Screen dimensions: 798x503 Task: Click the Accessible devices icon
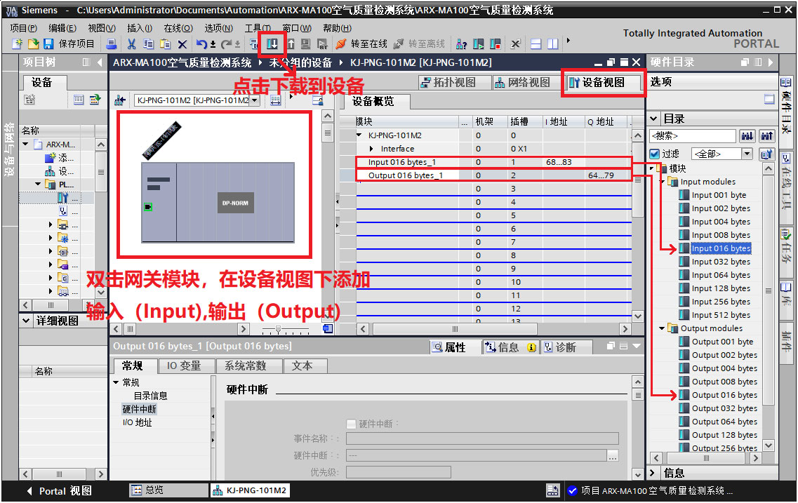pyautogui.click(x=461, y=44)
